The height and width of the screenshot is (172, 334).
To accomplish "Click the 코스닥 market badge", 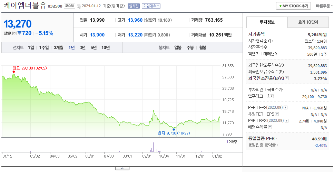I will pyautogui.click(x=69, y=6).
